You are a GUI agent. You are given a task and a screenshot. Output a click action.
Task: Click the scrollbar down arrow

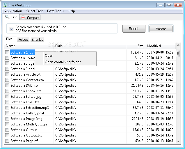(178, 141)
